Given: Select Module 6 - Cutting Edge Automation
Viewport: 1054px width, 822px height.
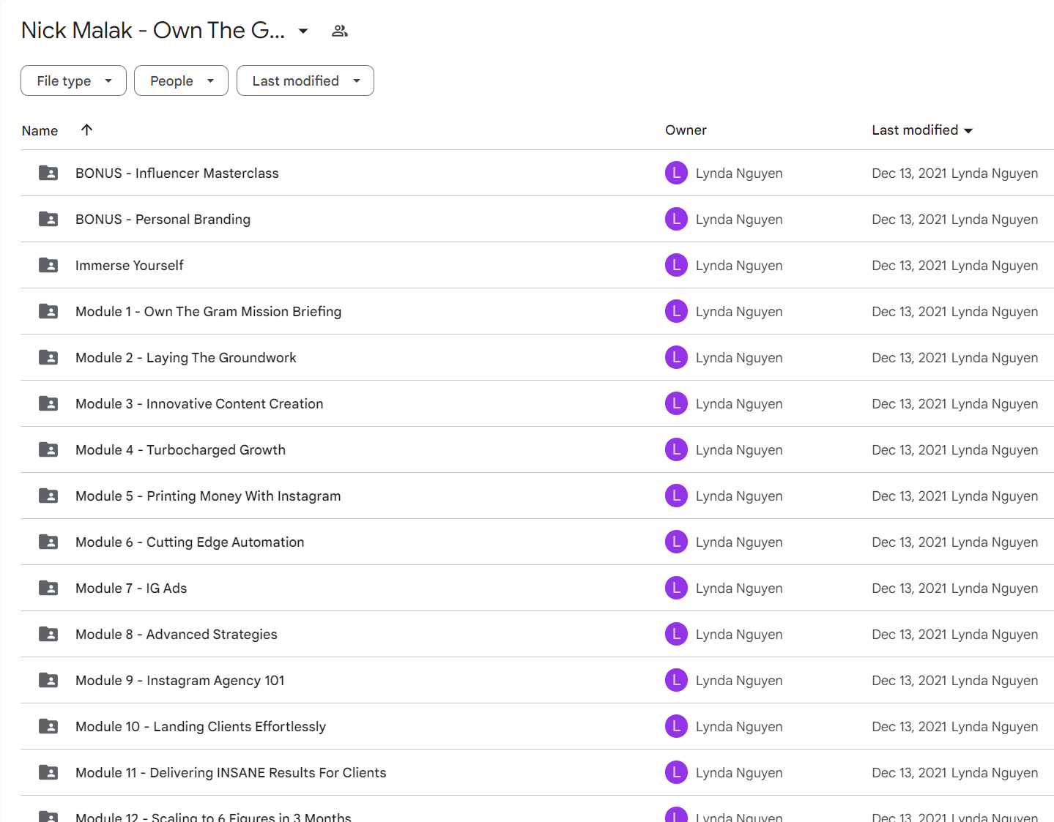Looking at the screenshot, I should (x=190, y=542).
